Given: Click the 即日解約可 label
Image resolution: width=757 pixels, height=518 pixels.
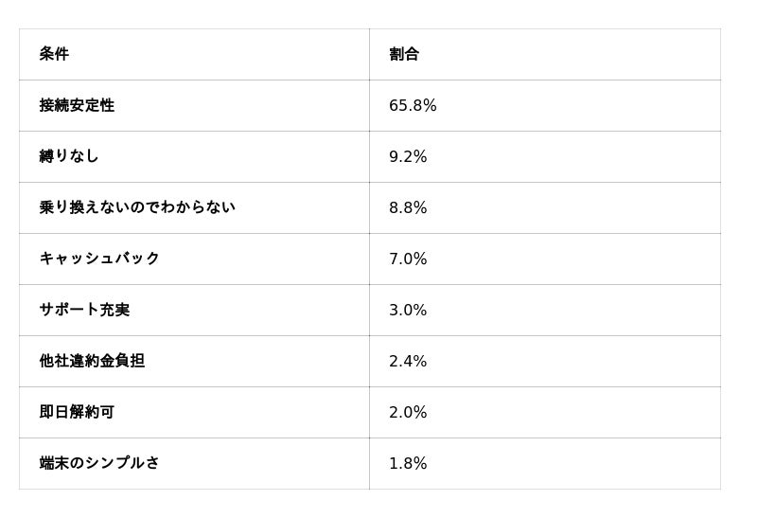Looking at the screenshot, I should [x=77, y=412].
